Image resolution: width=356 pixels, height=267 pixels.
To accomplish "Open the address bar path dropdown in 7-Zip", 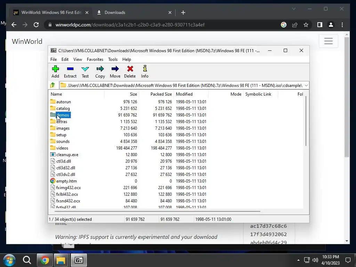I will pyautogui.click(x=306, y=86).
